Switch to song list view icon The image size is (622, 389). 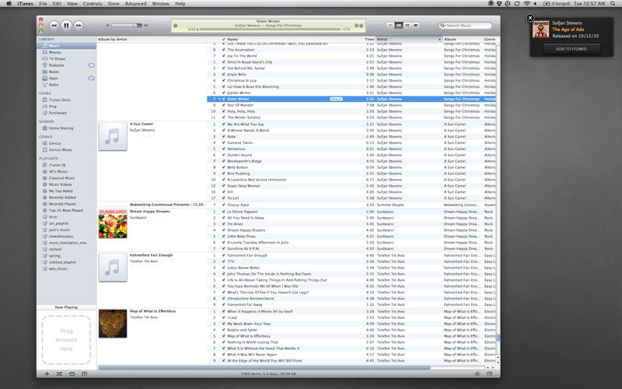390,26
